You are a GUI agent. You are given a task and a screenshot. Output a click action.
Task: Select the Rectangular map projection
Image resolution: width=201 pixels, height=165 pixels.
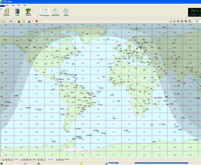click(44, 12)
